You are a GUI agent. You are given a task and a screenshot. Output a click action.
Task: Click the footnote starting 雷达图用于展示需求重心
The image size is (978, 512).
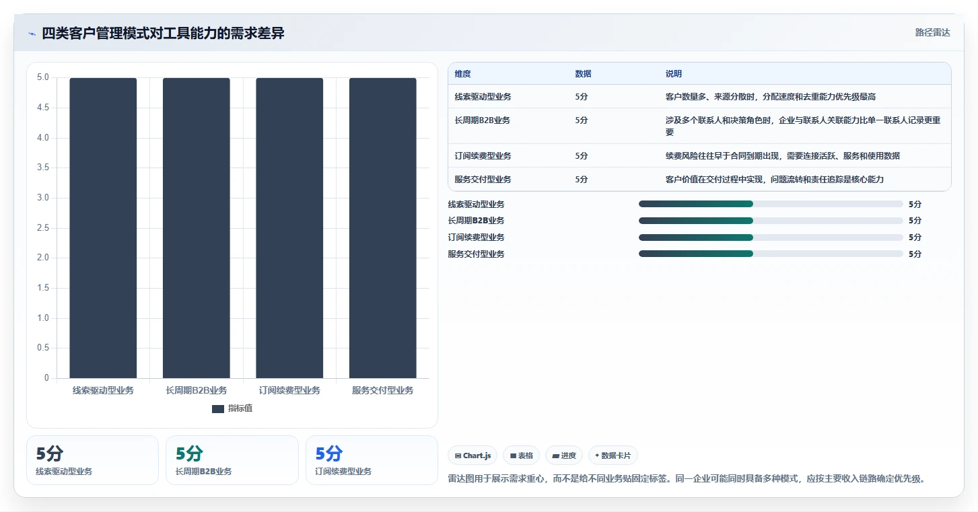[687, 479]
